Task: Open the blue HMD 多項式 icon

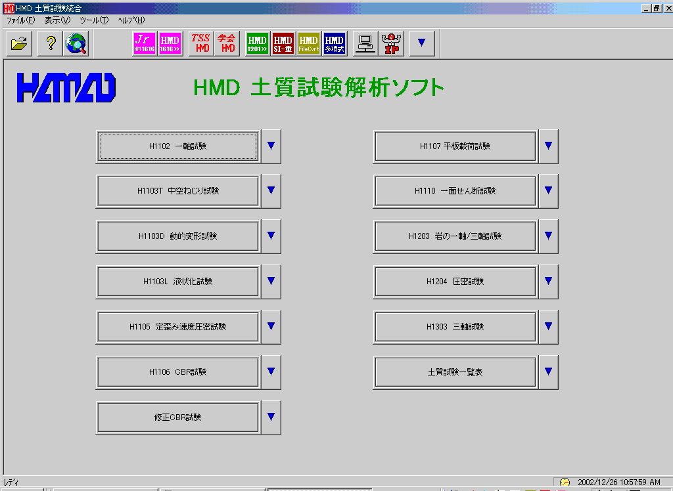Action: (335, 43)
